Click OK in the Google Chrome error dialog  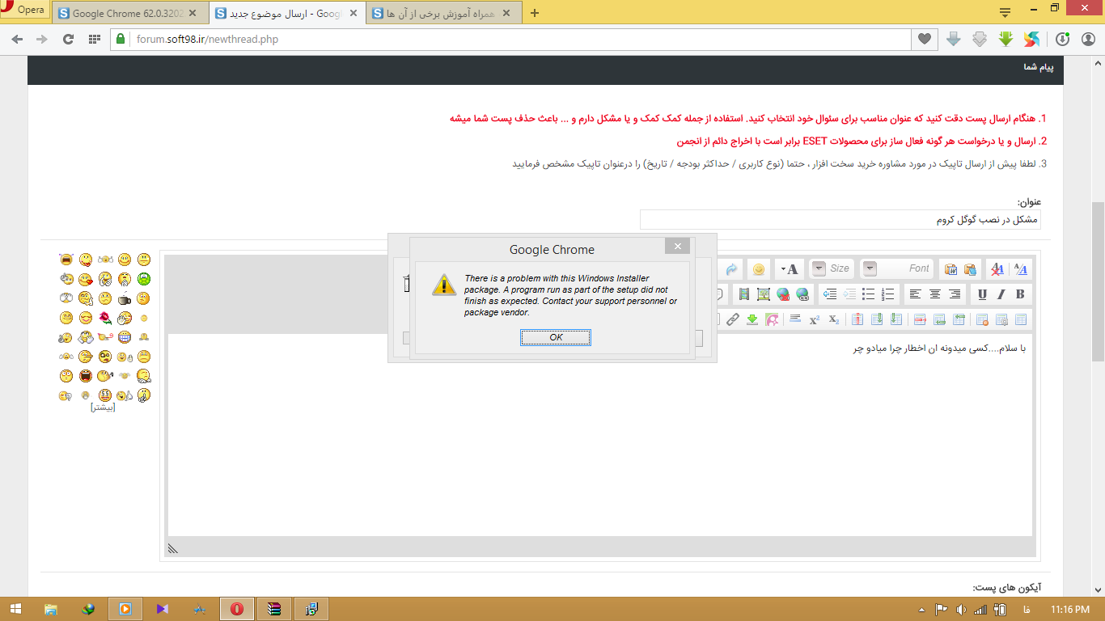coord(556,337)
